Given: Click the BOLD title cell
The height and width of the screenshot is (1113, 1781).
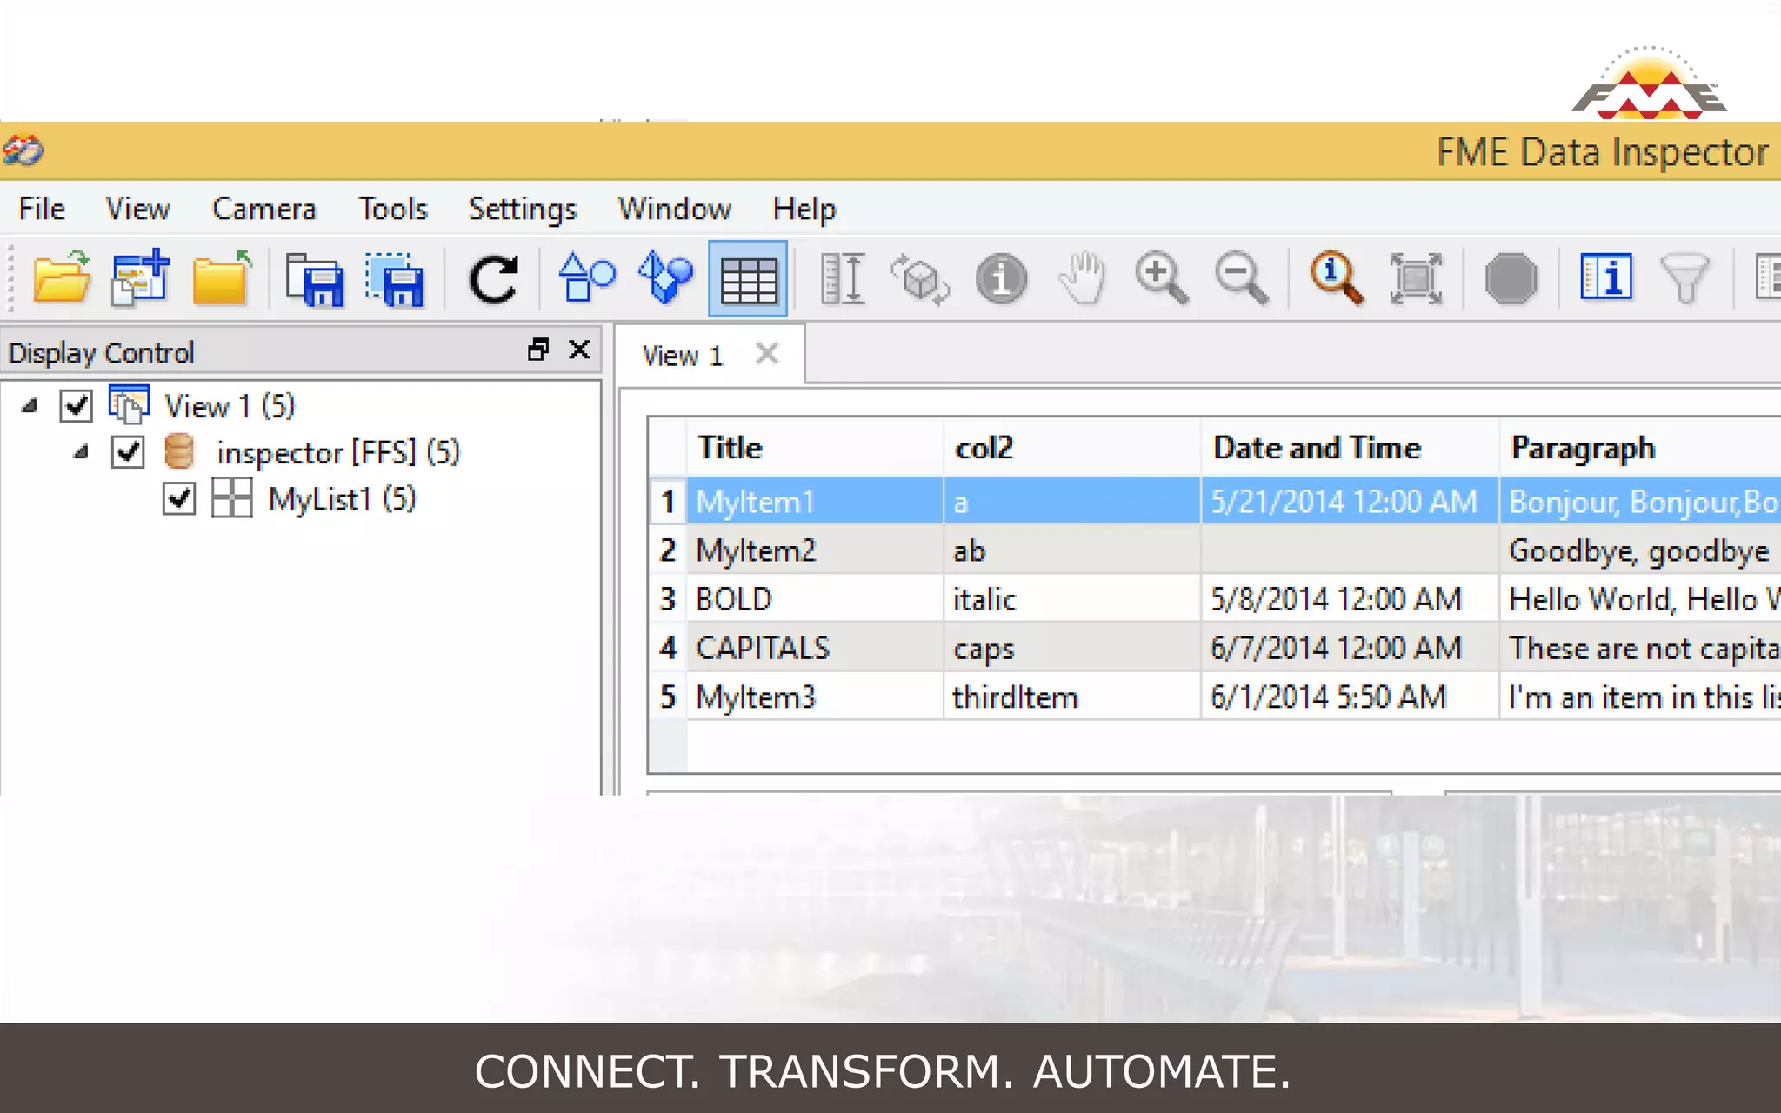Looking at the screenshot, I should point(815,599).
